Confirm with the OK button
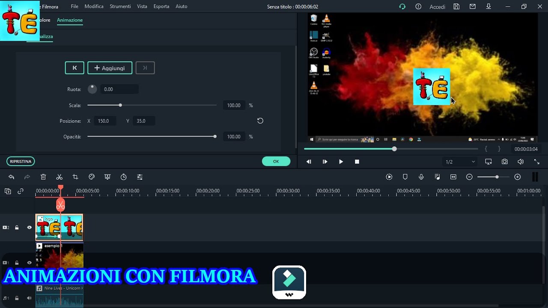 click(276, 161)
